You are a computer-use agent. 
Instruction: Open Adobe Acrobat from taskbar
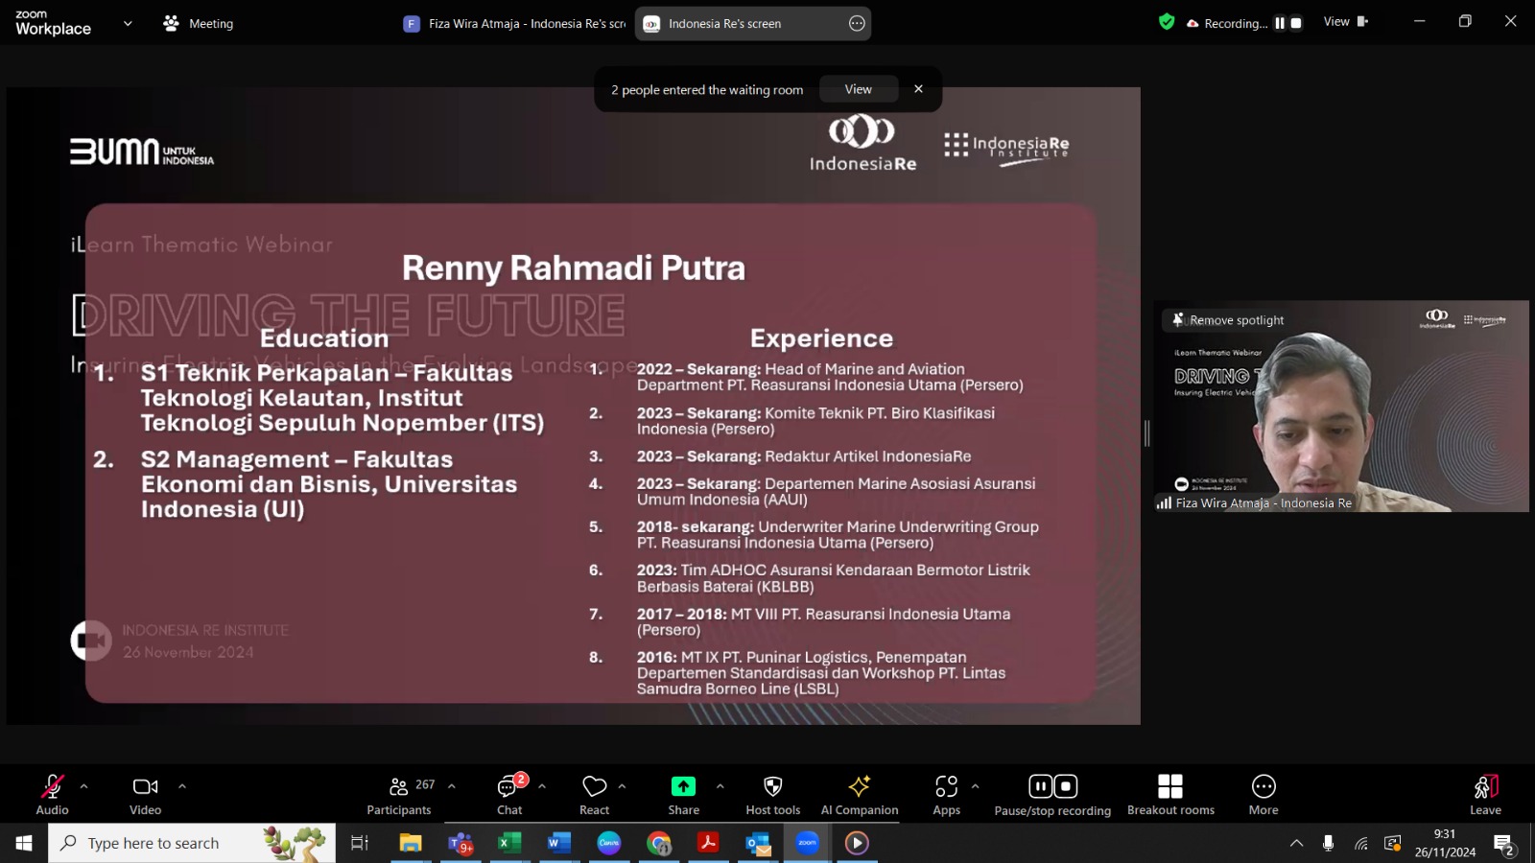708,843
